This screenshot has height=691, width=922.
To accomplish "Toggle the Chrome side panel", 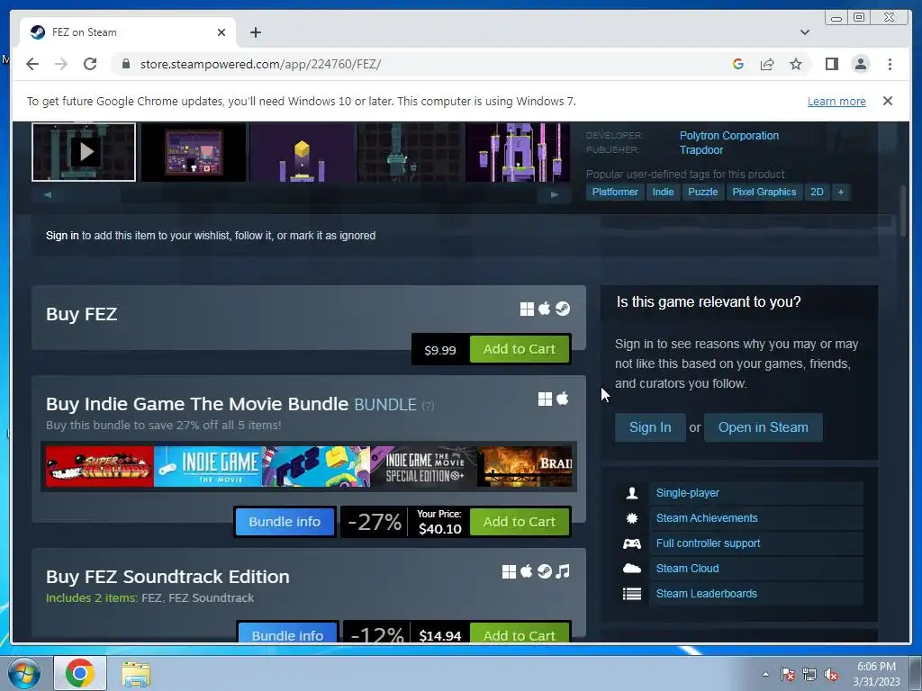I will 831,64.
